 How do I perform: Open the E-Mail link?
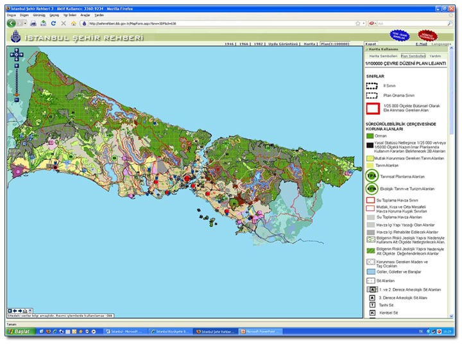click(x=421, y=44)
